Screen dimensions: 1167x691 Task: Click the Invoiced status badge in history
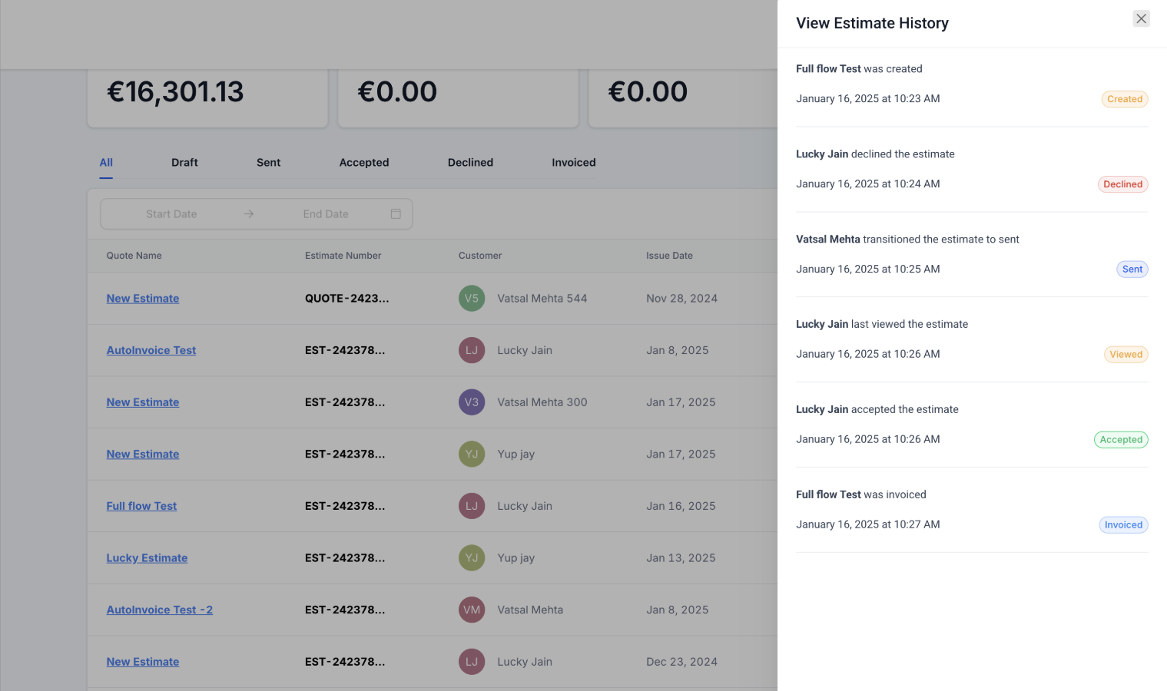[x=1123, y=525]
